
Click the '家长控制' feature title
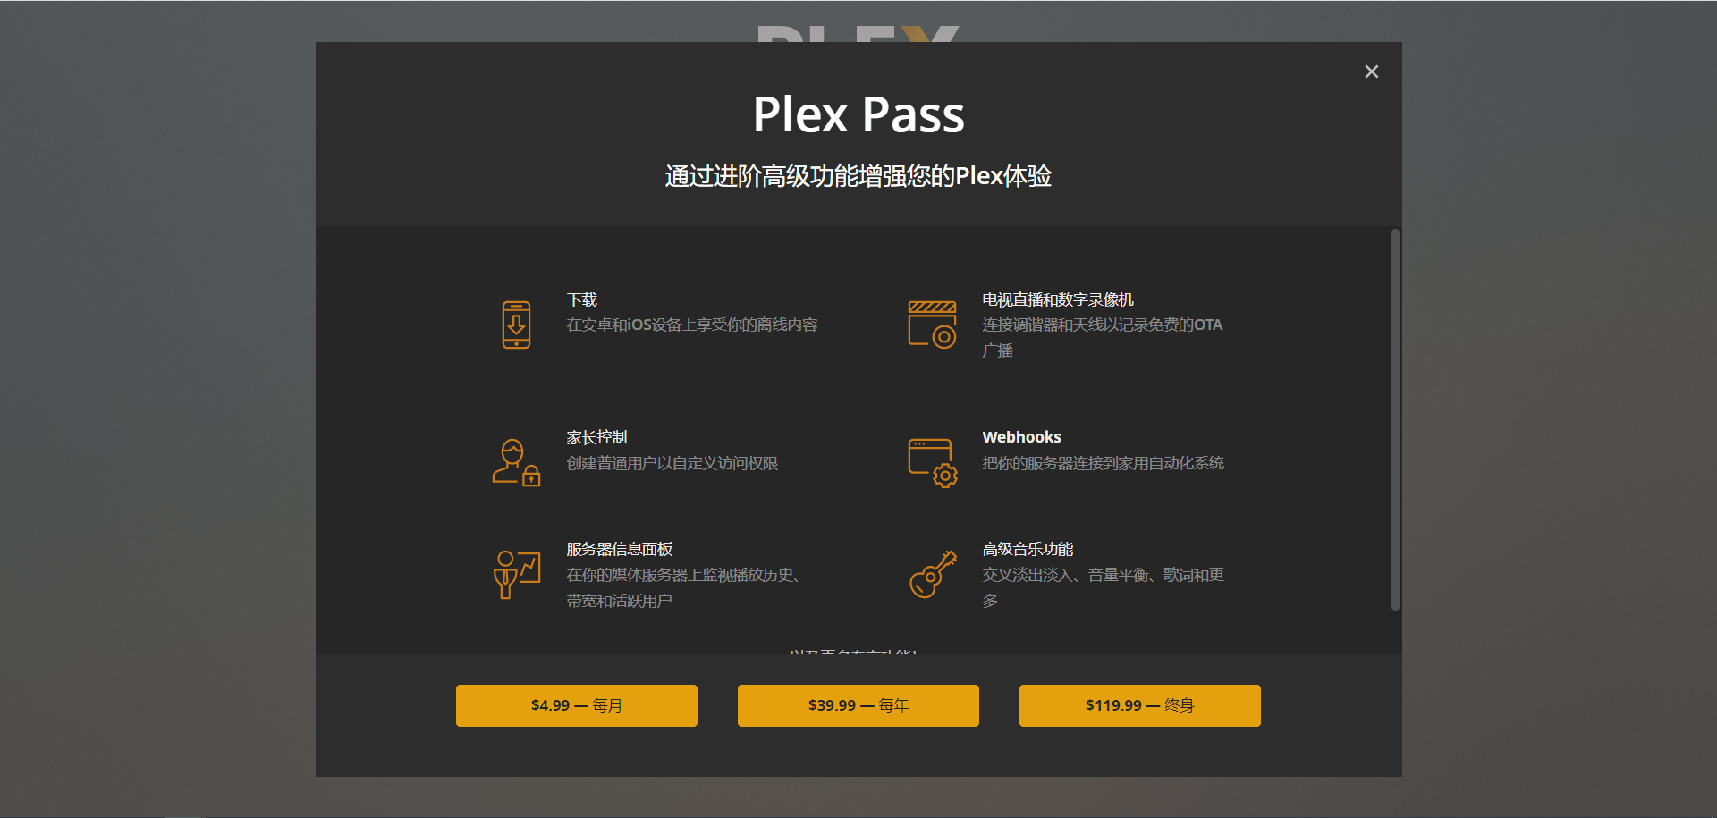coord(596,437)
